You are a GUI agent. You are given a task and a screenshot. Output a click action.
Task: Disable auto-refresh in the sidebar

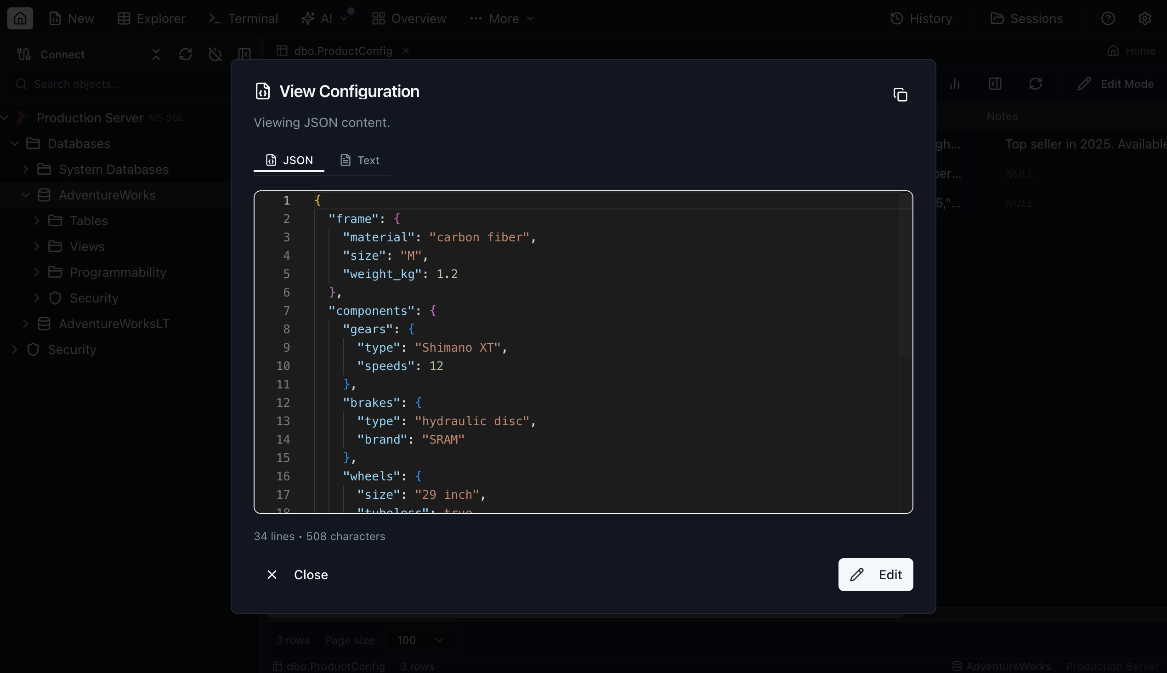point(215,54)
